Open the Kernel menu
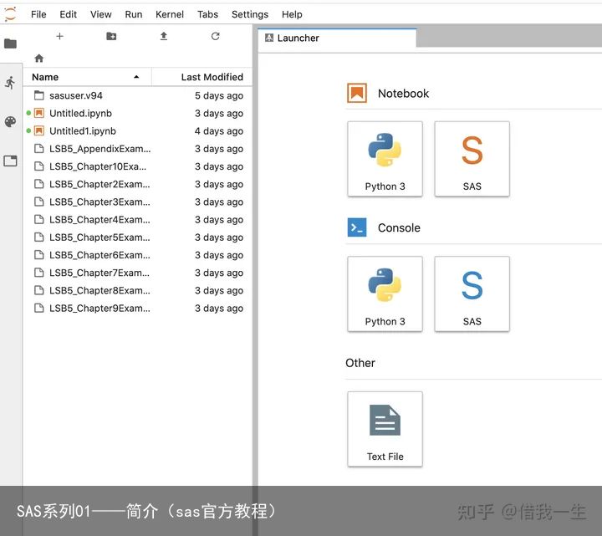Viewport: 602px width, 536px height. point(169,14)
